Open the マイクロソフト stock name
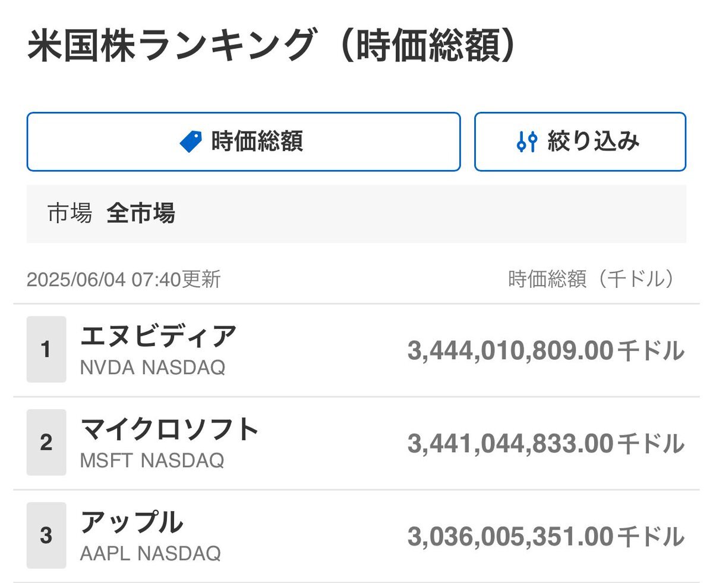This screenshot has height=583, width=713. (x=170, y=429)
